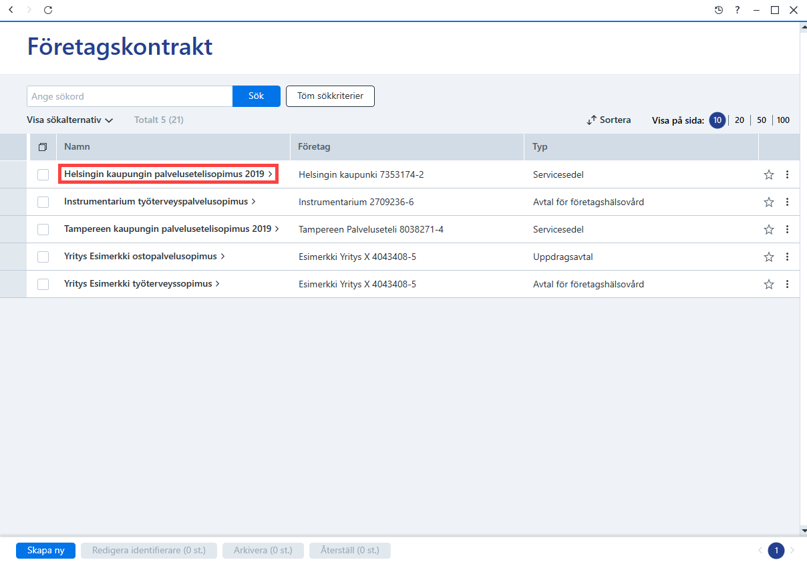
Task: Reload page with the refresh icon
Action: [48, 10]
